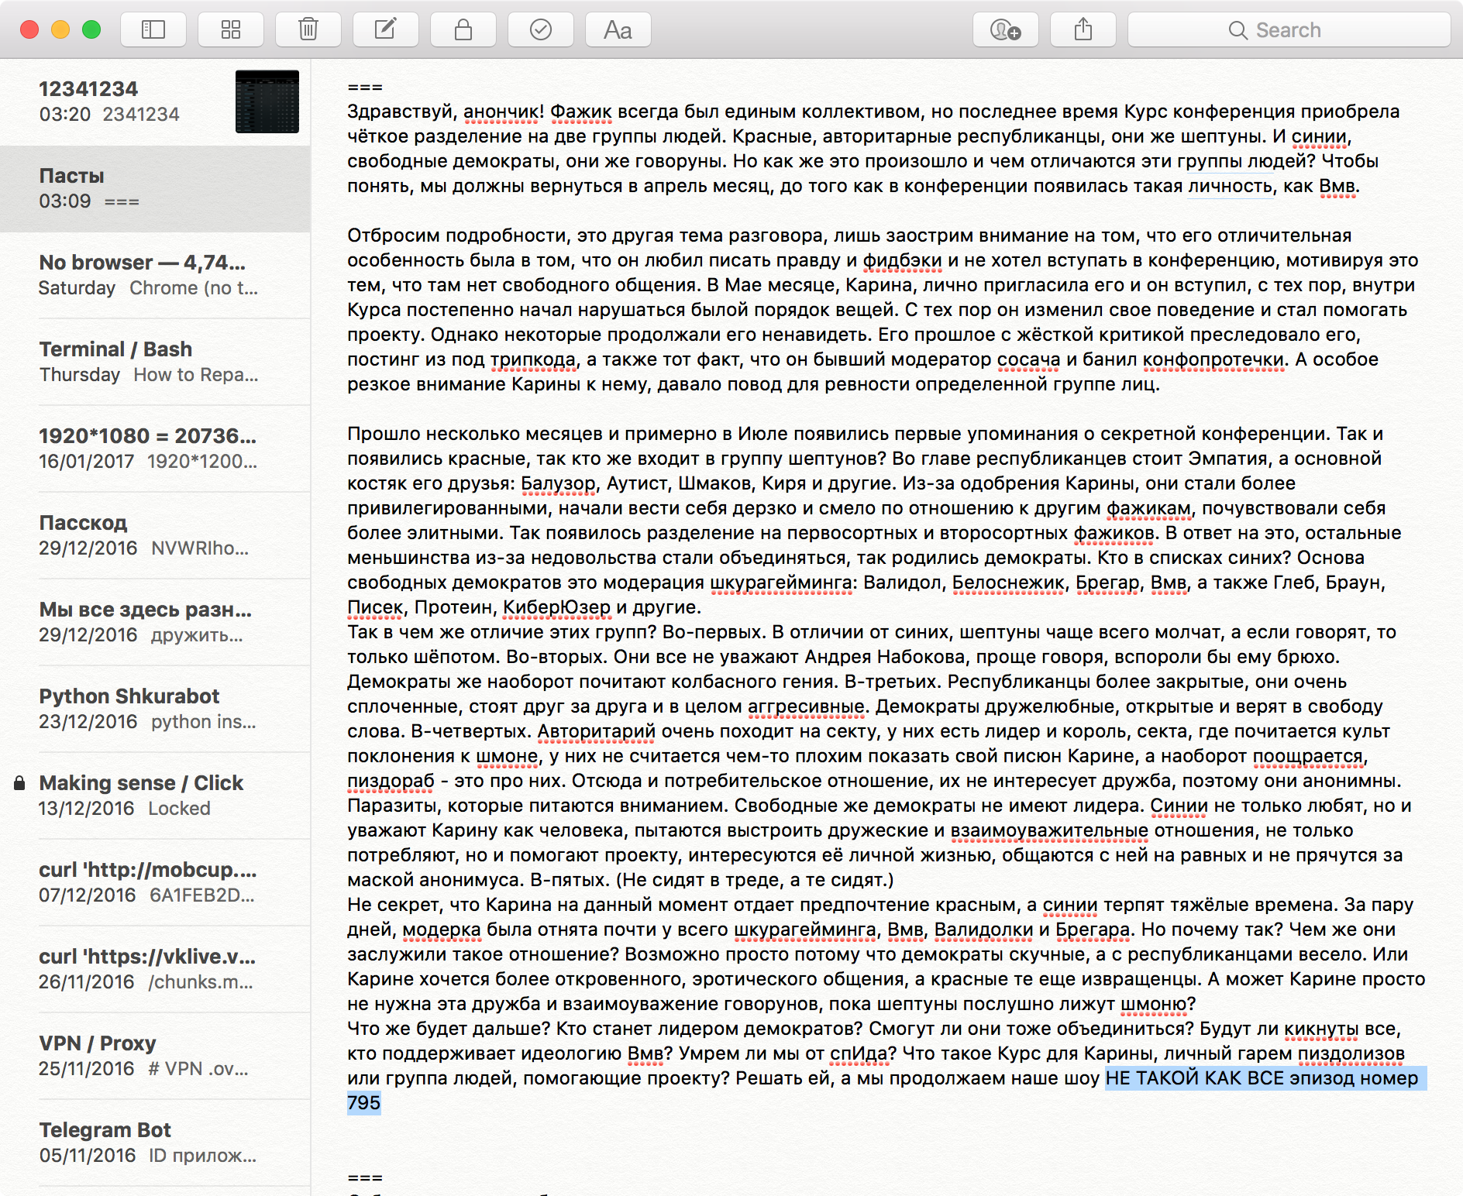Select the Пасты note in list
The width and height of the screenshot is (1463, 1196).
click(155, 188)
